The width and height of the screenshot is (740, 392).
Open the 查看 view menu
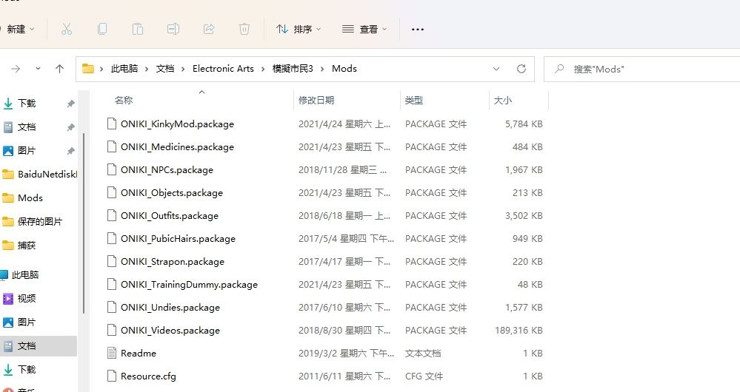pyautogui.click(x=364, y=29)
